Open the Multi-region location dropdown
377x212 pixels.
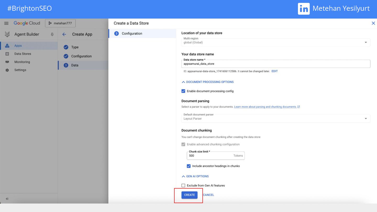[x=276, y=42]
